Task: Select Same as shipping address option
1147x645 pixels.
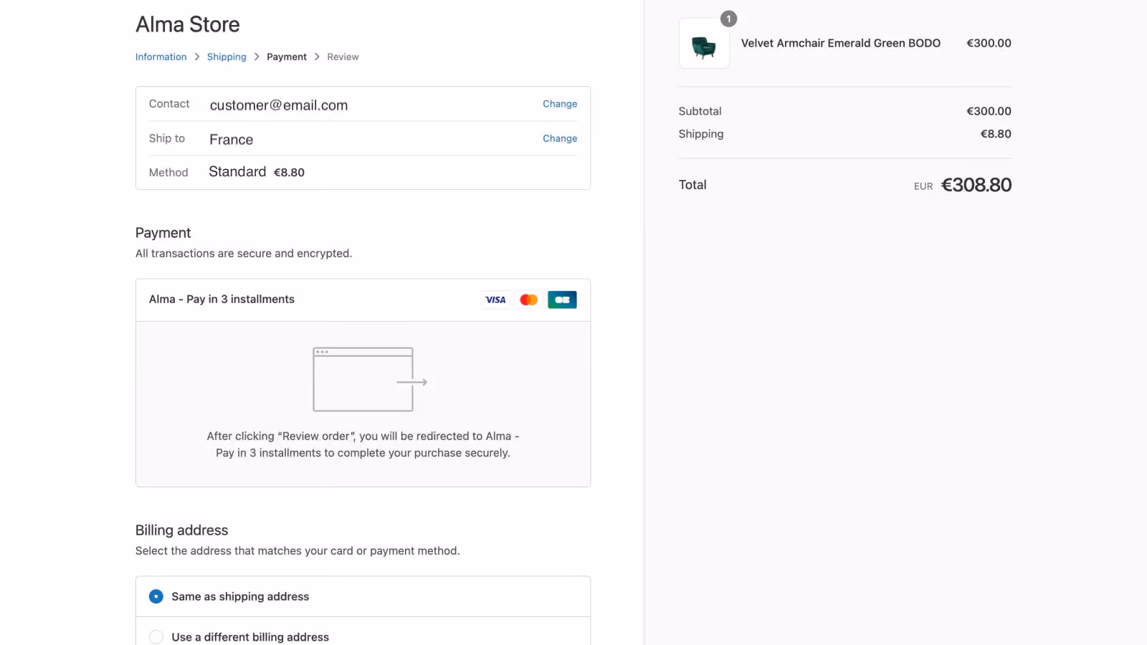Action: tap(363, 596)
